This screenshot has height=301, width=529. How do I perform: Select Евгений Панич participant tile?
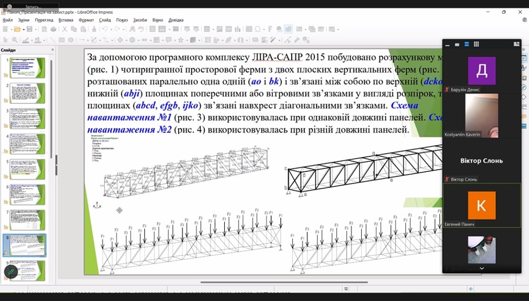pos(482,205)
